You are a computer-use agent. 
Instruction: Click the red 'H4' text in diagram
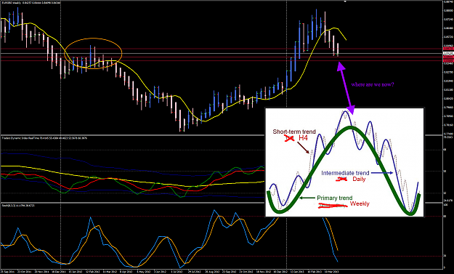point(303,138)
